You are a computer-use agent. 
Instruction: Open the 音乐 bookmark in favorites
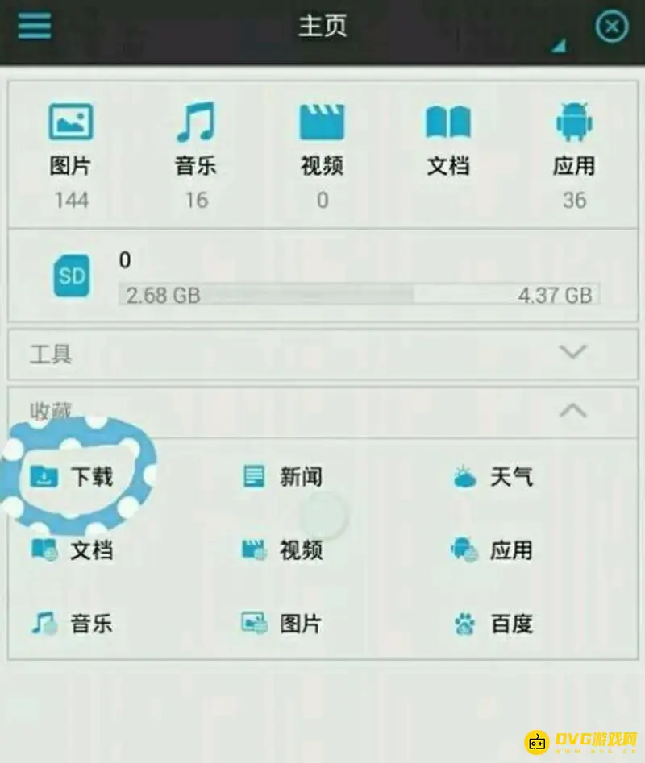click(72, 624)
